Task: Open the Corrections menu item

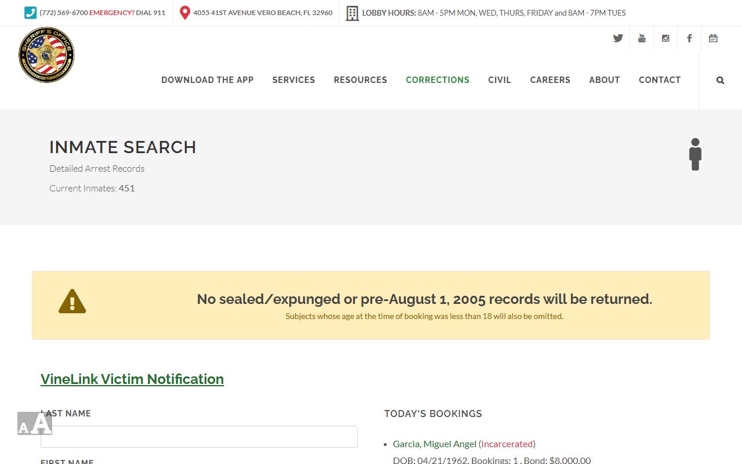Action: [437, 80]
